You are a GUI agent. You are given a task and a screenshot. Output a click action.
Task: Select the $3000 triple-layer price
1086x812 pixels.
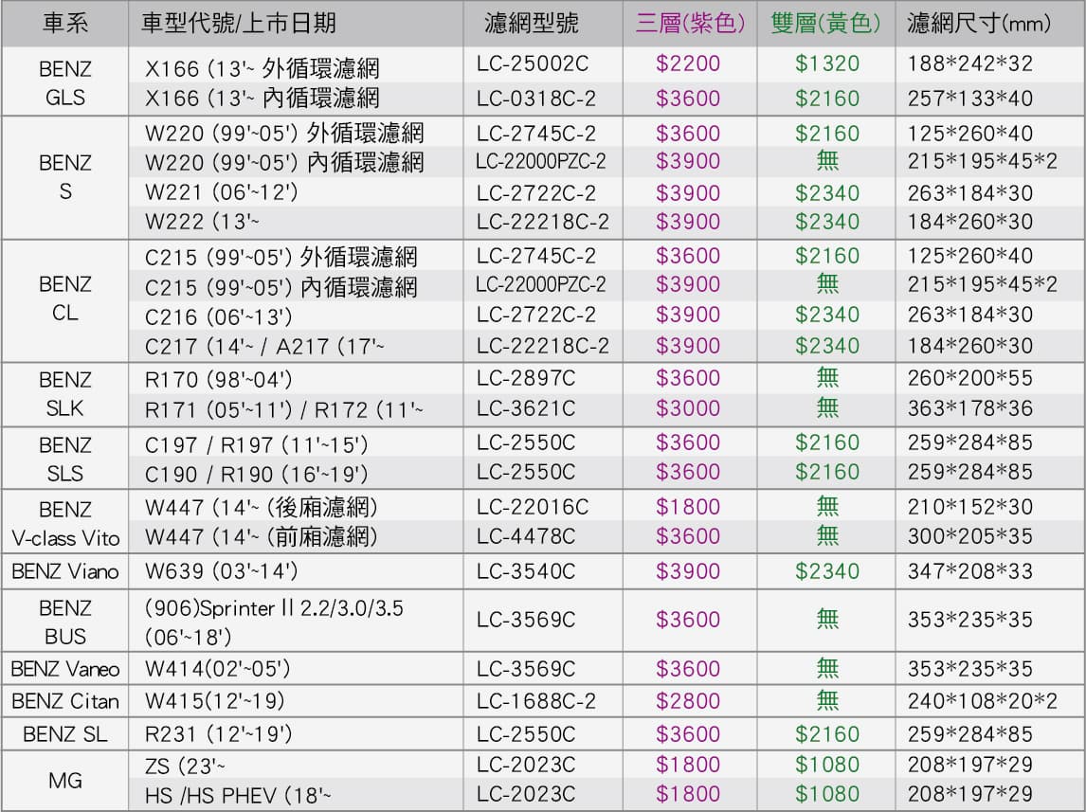(x=688, y=408)
